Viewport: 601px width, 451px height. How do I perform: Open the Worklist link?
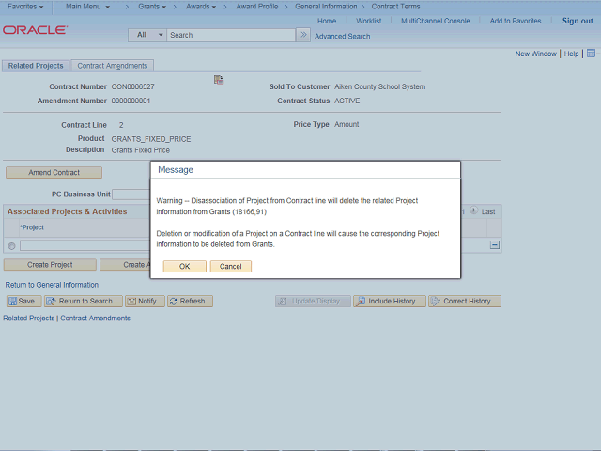pos(369,21)
